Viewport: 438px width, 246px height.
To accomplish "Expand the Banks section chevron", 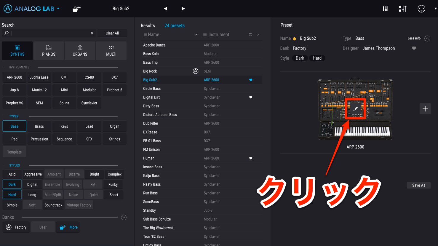I will [124, 218].
